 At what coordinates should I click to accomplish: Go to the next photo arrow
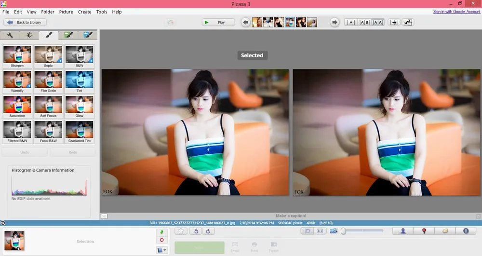(335, 23)
